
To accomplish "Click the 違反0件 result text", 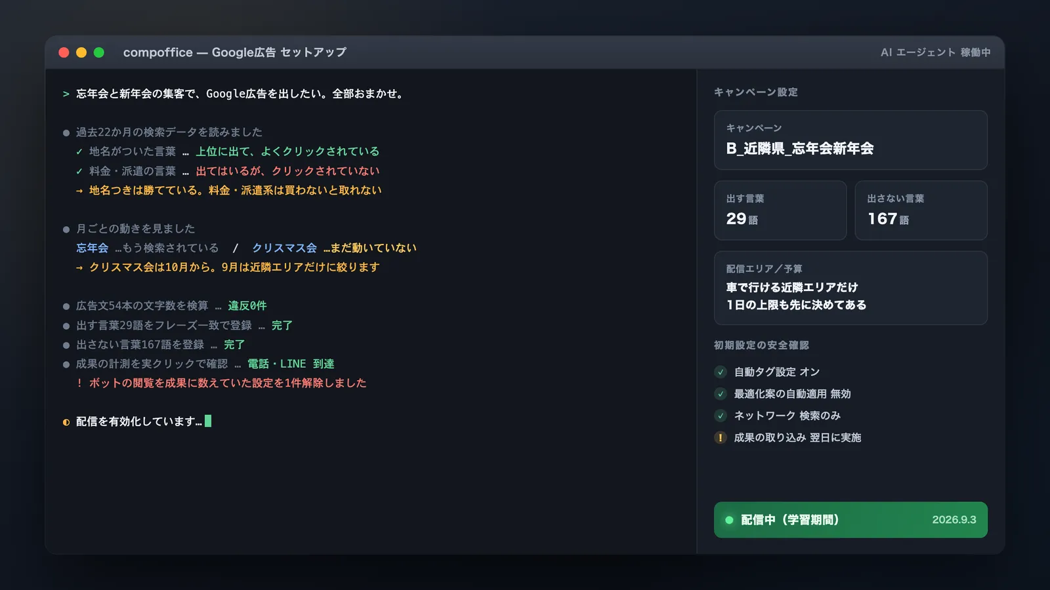I will click(x=247, y=306).
